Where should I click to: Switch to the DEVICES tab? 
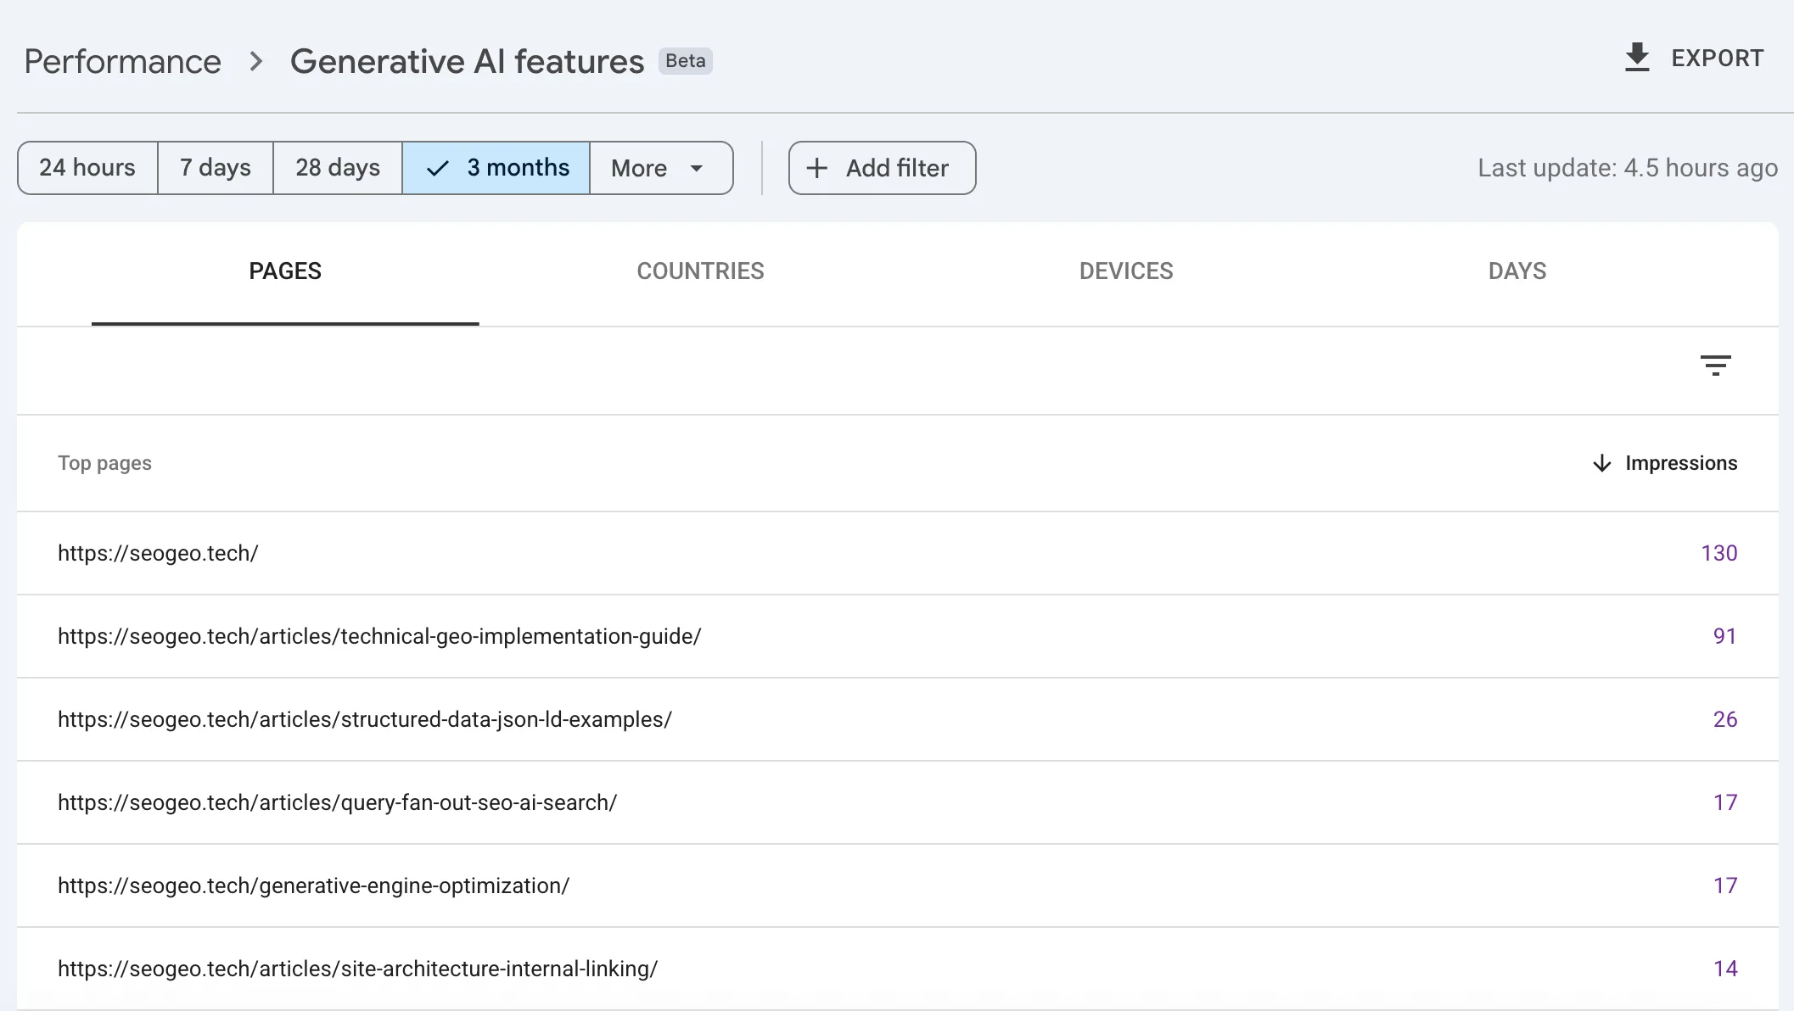point(1126,271)
